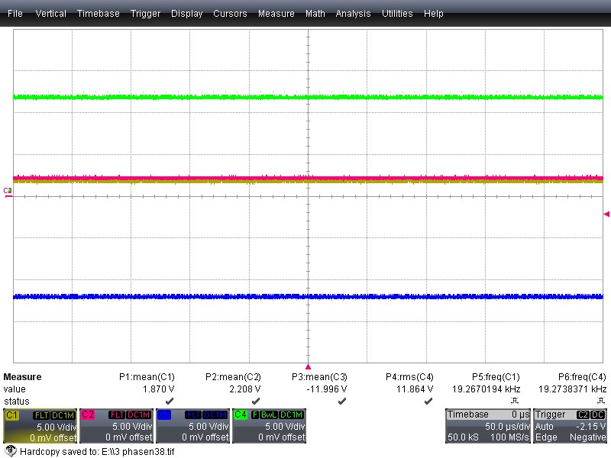611x458 pixels.
Task: Click the 19.2670194 kHz frequency value
Action: [486, 389]
